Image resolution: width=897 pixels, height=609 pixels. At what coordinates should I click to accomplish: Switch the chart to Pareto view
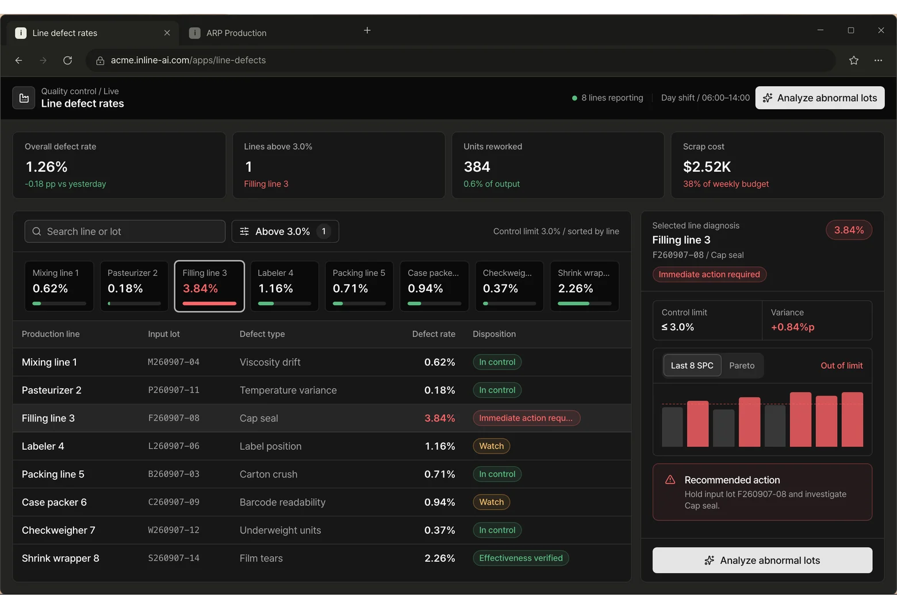pos(742,365)
